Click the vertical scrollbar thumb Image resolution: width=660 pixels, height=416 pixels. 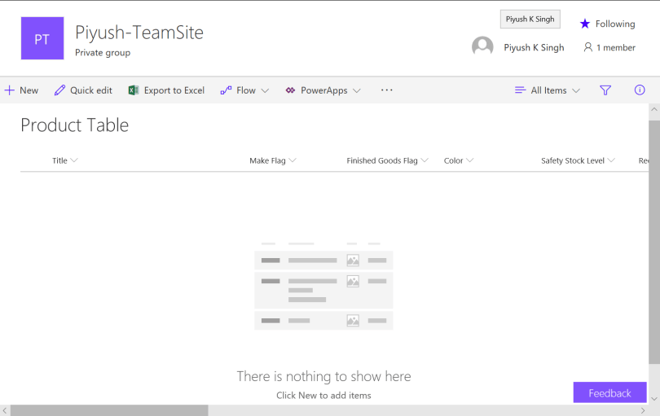[654, 243]
